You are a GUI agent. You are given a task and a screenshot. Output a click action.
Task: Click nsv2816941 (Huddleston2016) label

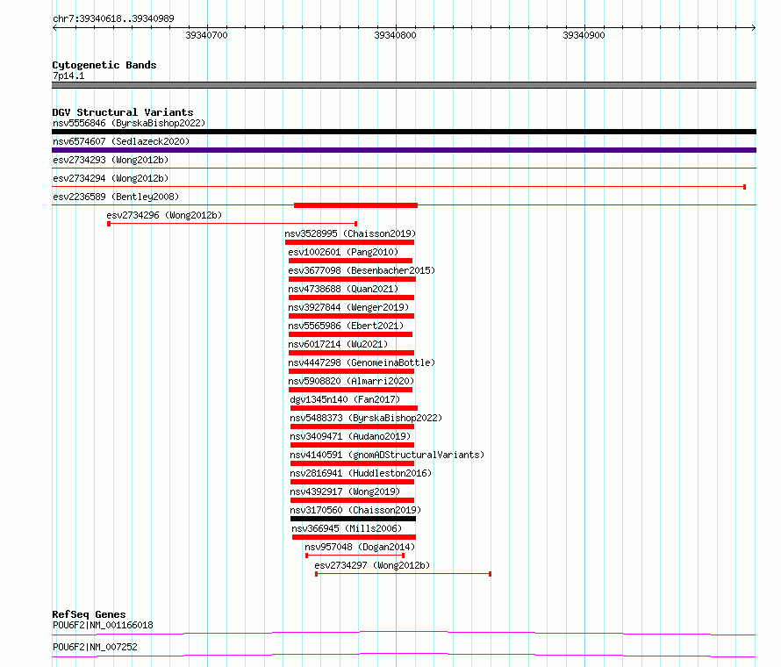click(x=361, y=473)
